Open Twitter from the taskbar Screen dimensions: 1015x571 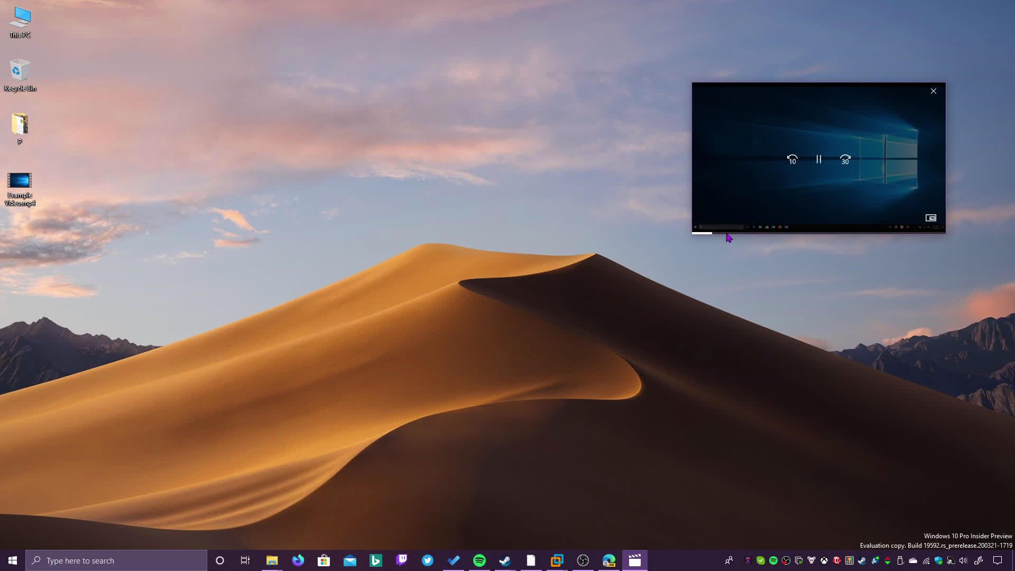[427, 560]
